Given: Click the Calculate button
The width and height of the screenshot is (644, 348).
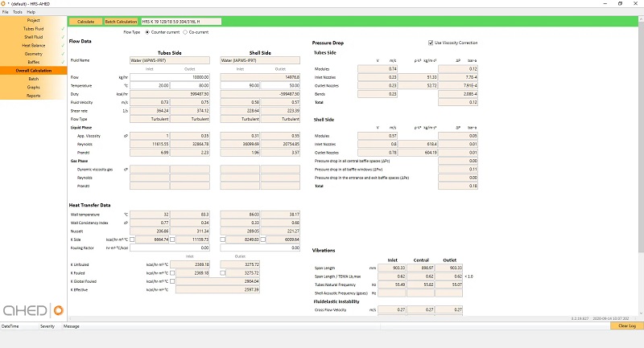Looking at the screenshot, I should pos(85,22).
